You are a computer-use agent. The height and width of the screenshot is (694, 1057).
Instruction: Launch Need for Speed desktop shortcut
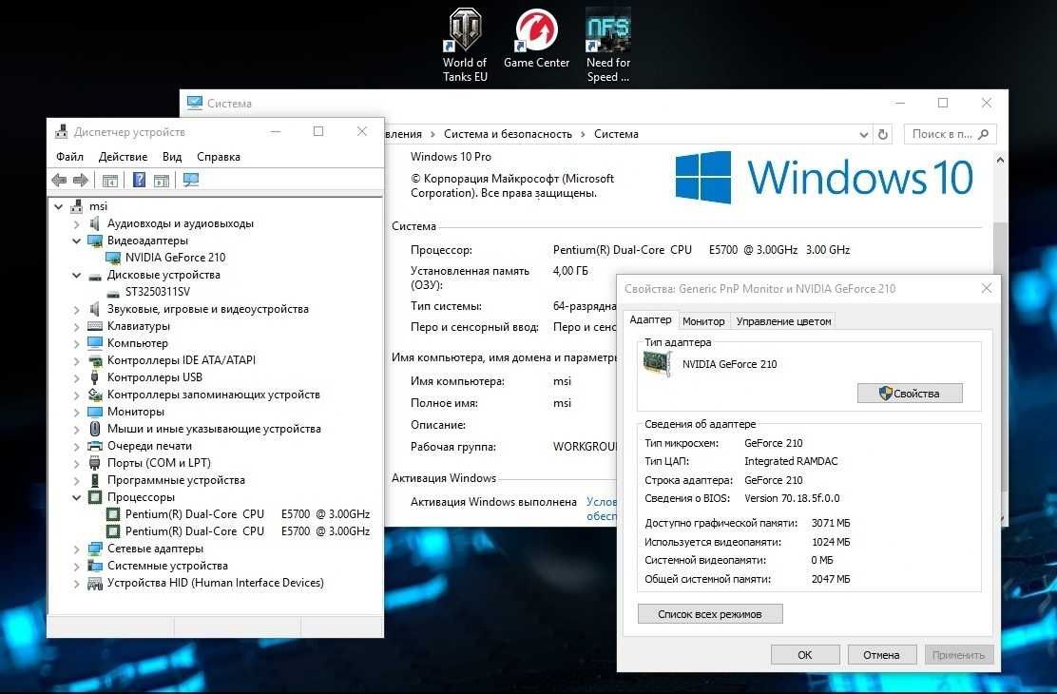[x=608, y=45]
